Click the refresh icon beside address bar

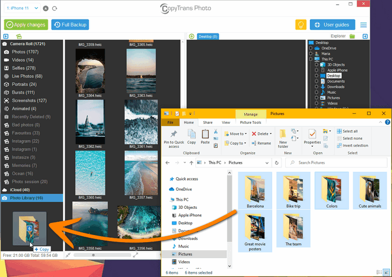277,163
